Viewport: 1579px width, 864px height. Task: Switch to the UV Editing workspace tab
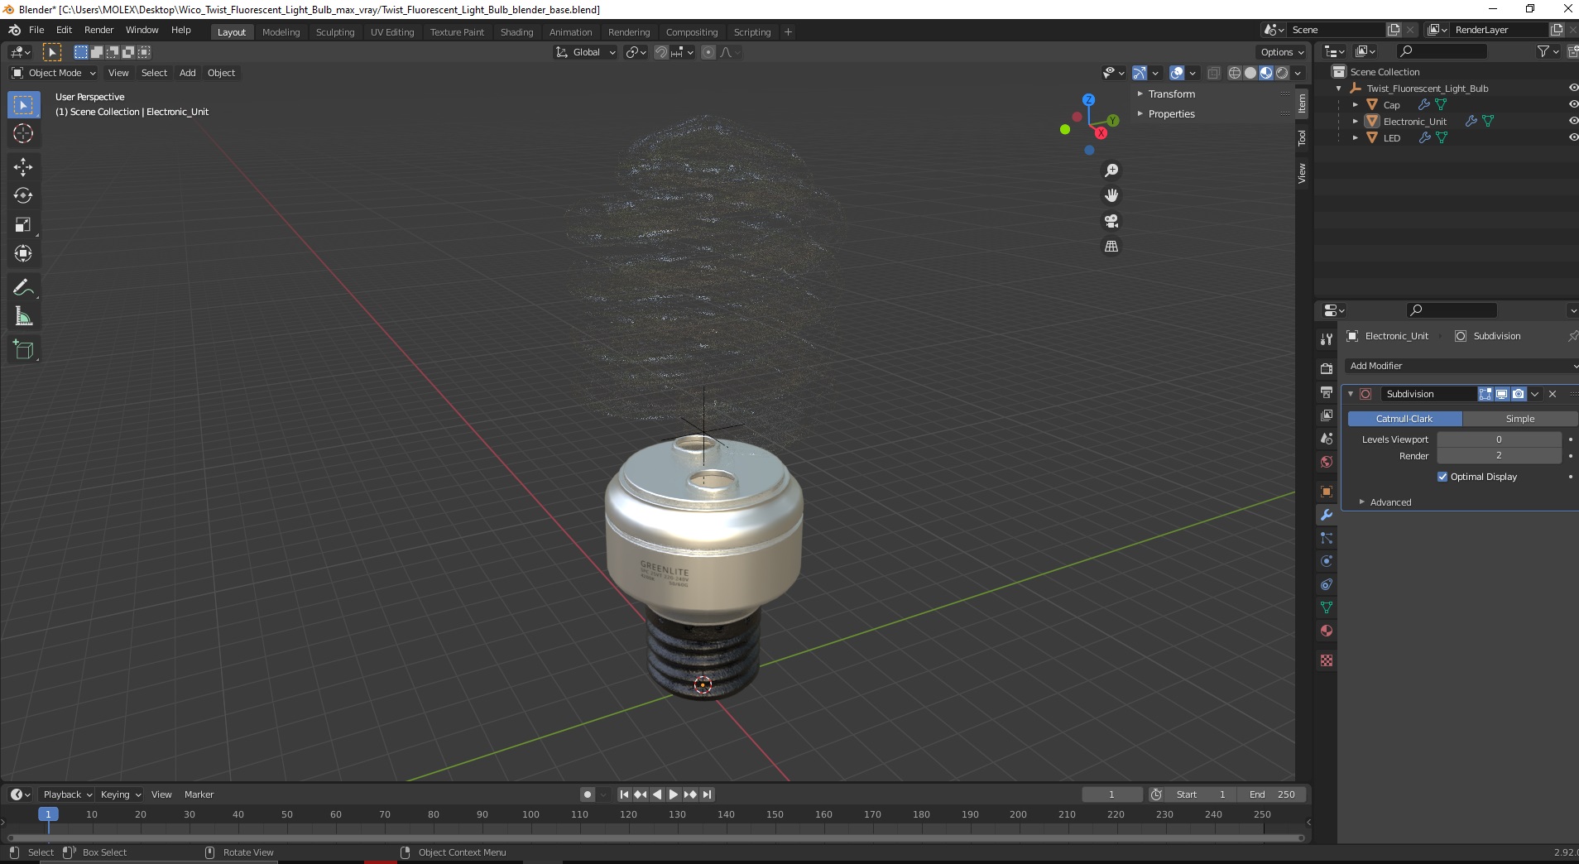(392, 32)
